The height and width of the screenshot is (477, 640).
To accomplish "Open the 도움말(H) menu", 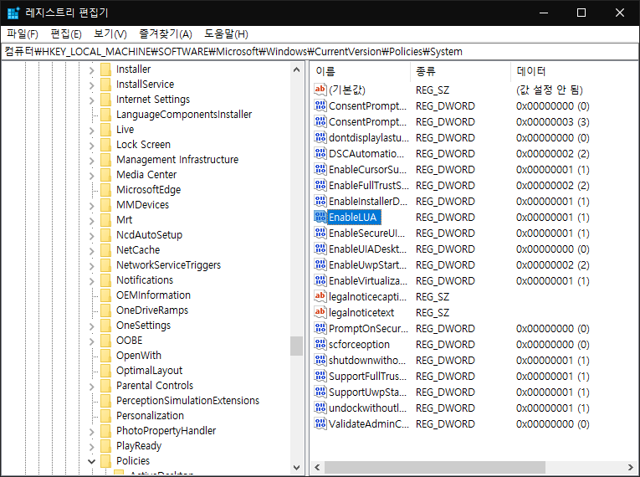I will pos(226,34).
